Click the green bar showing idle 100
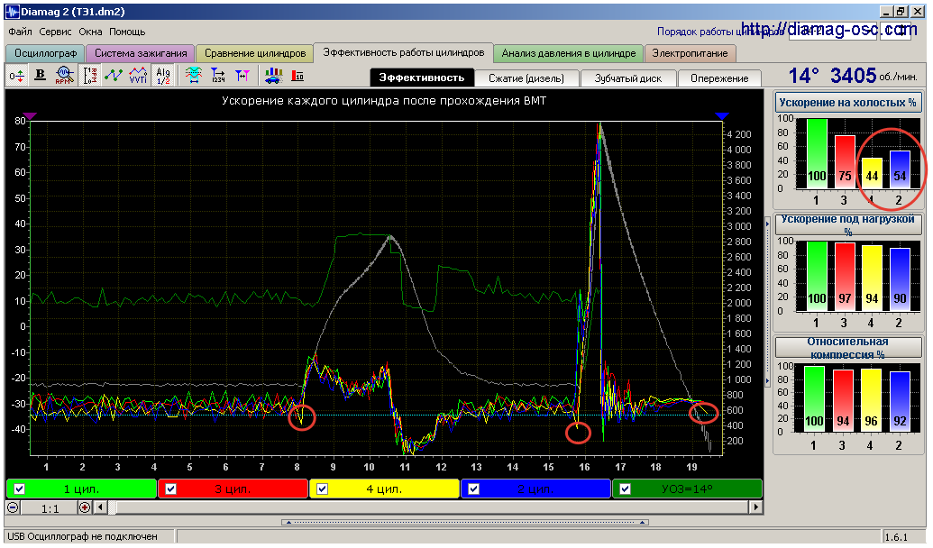This screenshot has width=933, height=548. click(x=817, y=154)
